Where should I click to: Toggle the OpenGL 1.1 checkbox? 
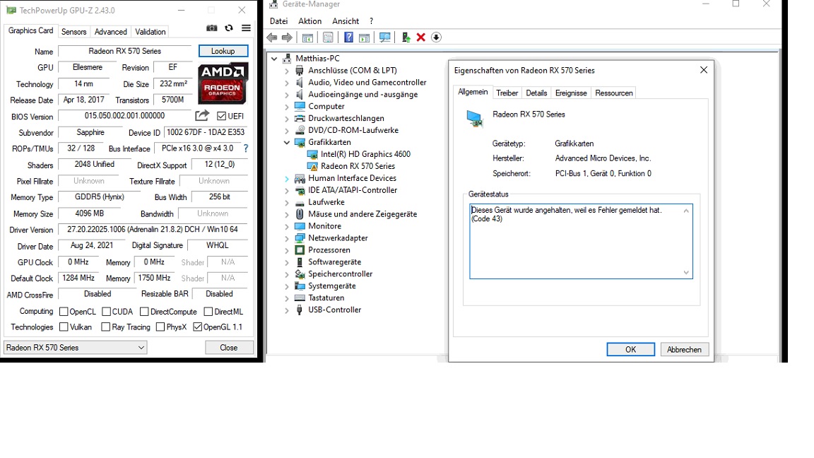coord(197,327)
